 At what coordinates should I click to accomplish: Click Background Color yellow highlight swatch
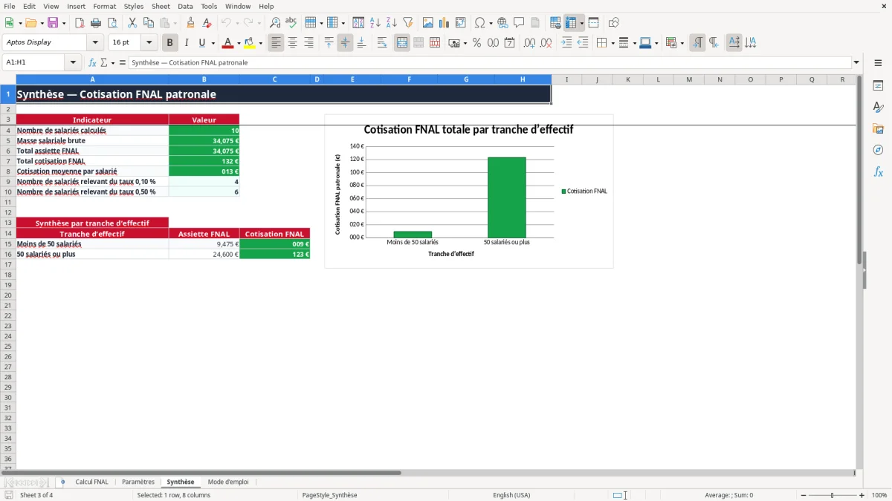click(x=250, y=43)
